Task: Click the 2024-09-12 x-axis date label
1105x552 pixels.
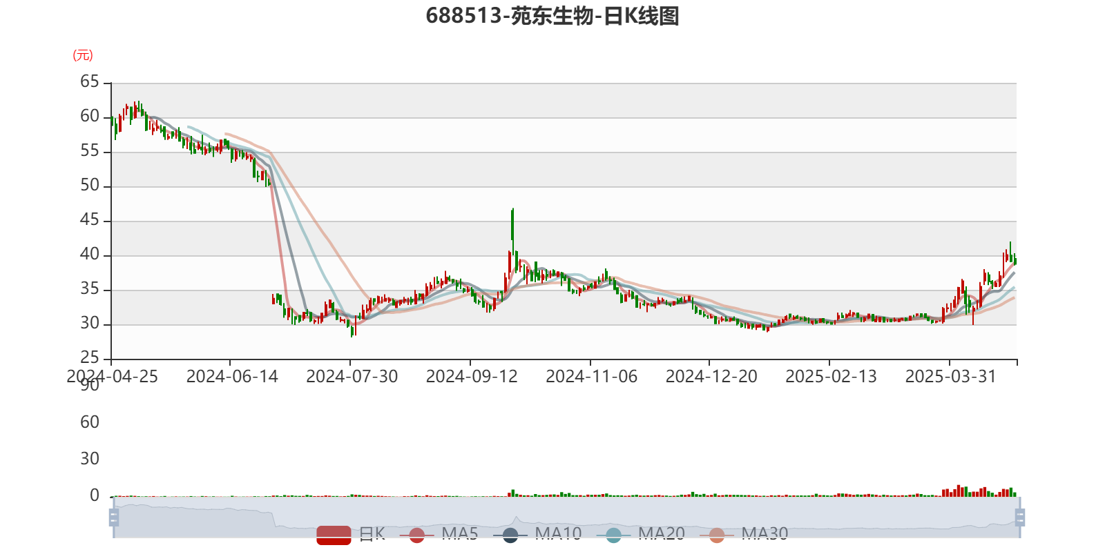Action: tap(471, 377)
